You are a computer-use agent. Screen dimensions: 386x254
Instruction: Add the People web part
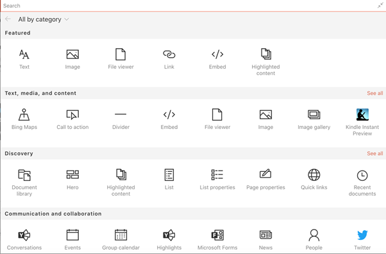point(314,240)
